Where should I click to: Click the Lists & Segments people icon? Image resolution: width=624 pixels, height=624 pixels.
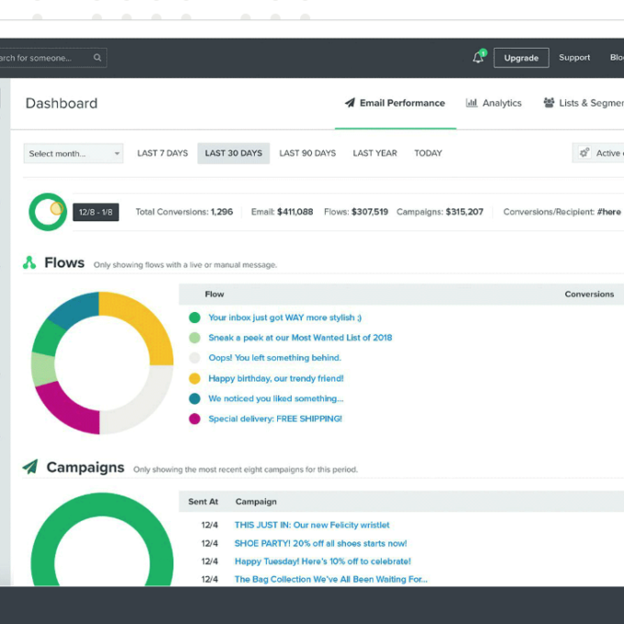tap(549, 103)
